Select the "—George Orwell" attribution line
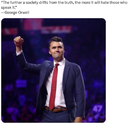Viewport: 130px width, 124px height. pos(15,13)
